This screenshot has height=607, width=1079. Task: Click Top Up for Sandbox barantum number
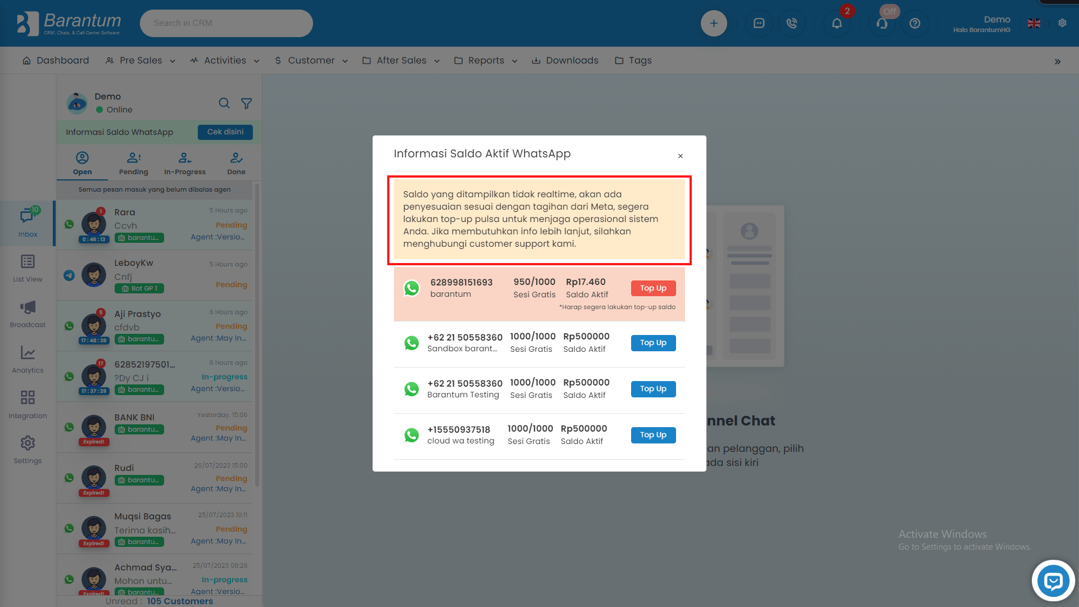[653, 343]
